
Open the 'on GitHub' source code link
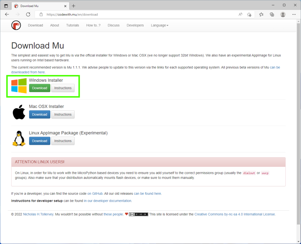(x=95, y=193)
